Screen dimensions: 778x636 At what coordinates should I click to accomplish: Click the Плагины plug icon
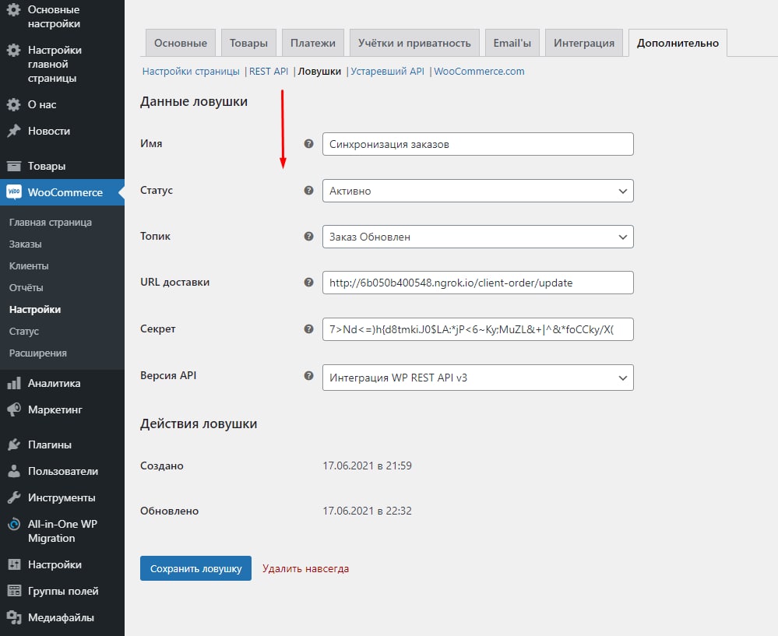pos(13,444)
